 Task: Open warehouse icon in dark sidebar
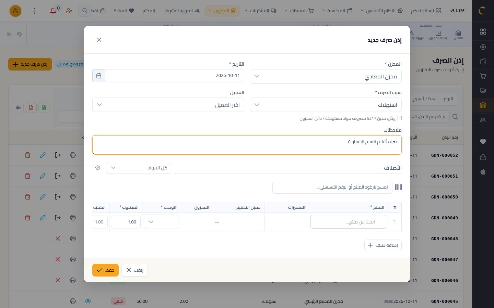(x=483, y=105)
